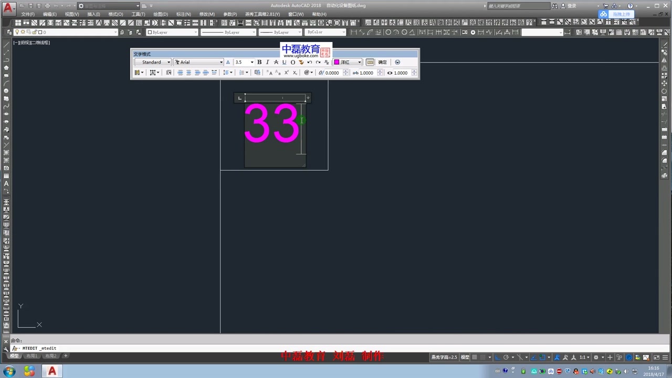Click the paragraph settings icon
This screenshot has width=672, height=378.
click(169, 72)
